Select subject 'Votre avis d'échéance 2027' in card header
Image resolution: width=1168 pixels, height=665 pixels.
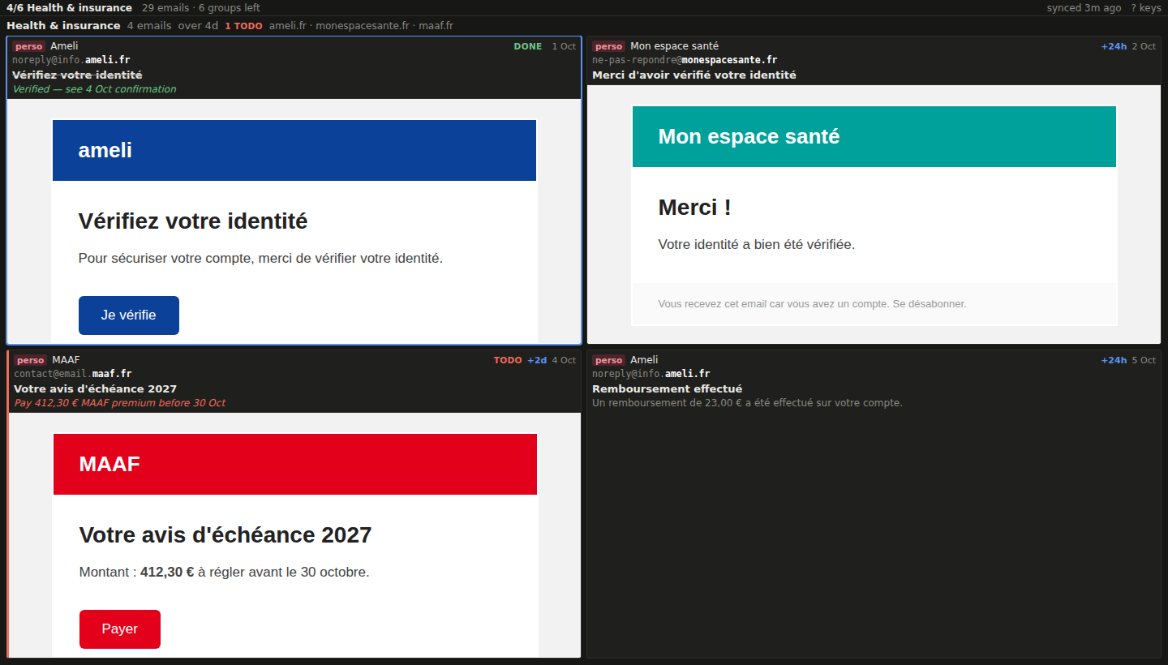point(96,389)
